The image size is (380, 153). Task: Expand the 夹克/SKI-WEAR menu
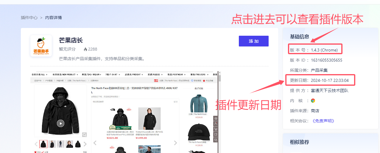(92, 74)
